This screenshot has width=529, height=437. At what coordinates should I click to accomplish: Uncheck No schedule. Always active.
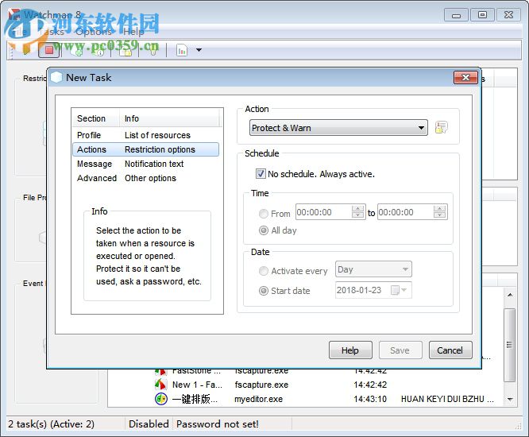(261, 174)
